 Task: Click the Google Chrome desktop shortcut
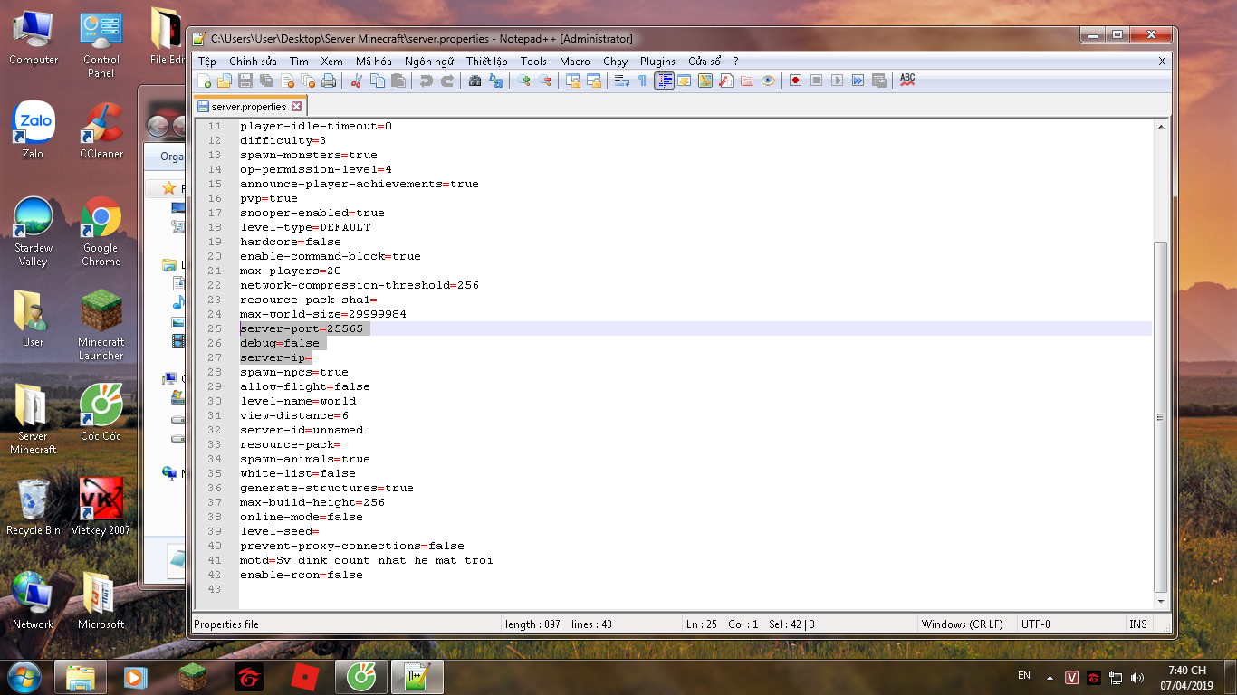(101, 232)
